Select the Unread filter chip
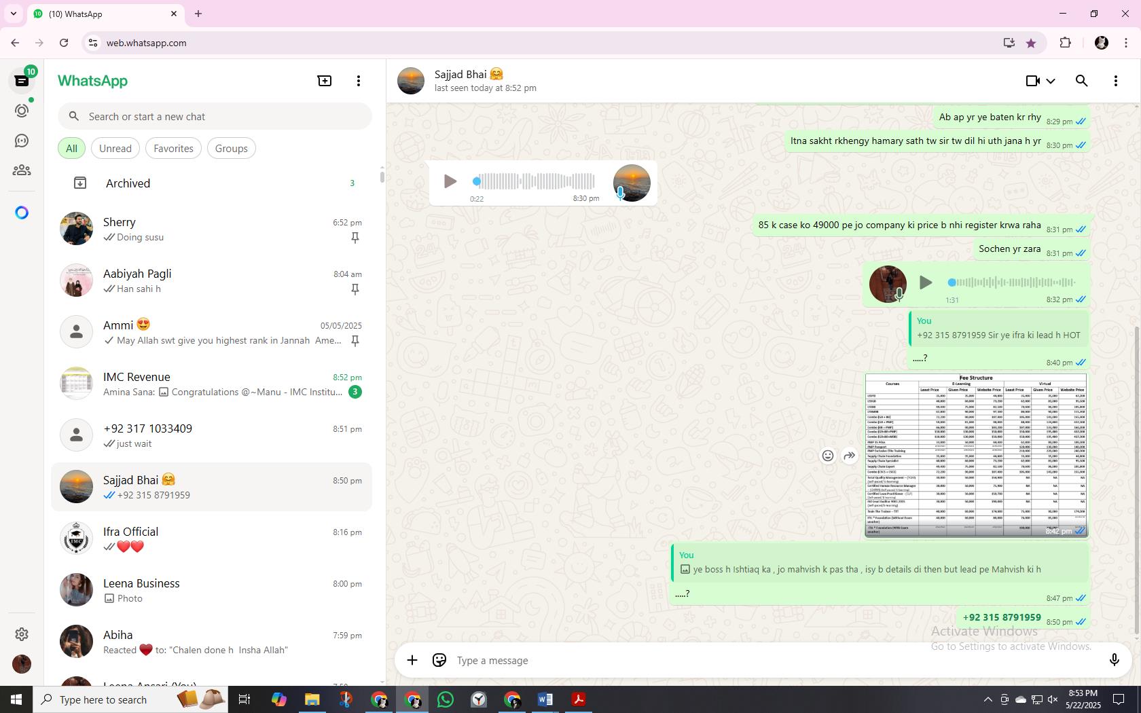This screenshot has width=1141, height=713. [x=115, y=148]
